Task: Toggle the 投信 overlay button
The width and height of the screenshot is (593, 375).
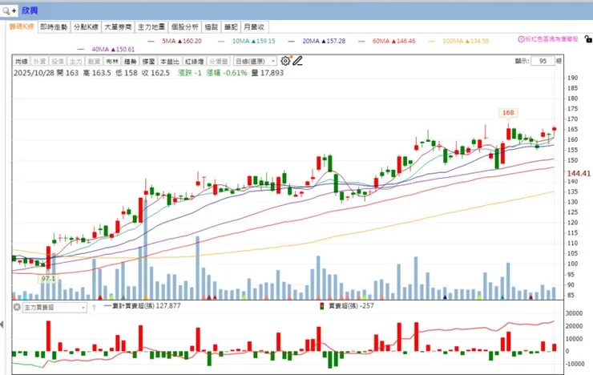Action: coord(58,61)
